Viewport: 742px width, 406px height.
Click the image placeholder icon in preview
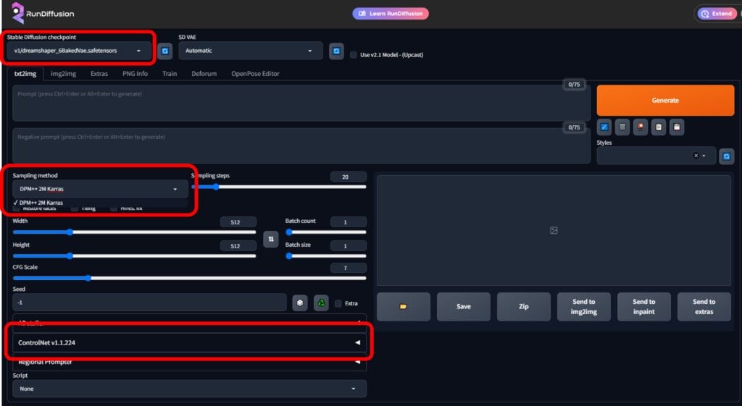coord(554,230)
